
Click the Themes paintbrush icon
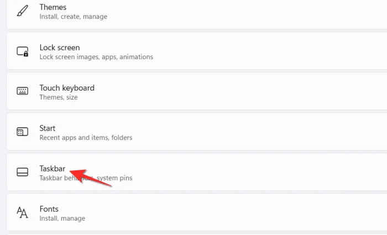pos(22,11)
